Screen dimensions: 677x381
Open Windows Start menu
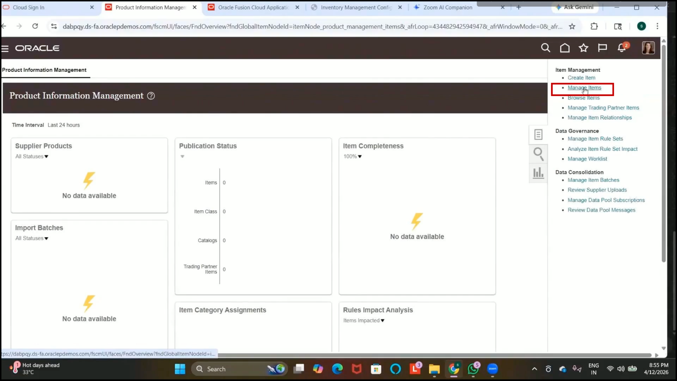click(180, 369)
